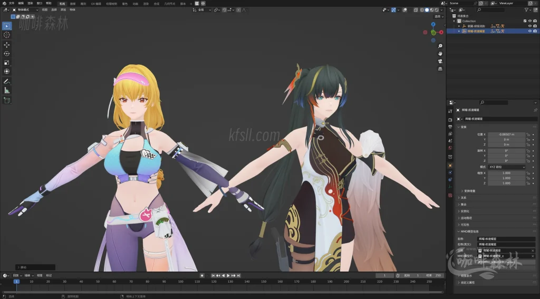Open the viewport View menu
This screenshot has height=299, width=540.
click(45, 10)
